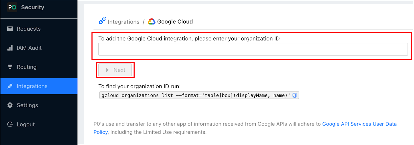Click the IAM Audit bar chart icon
Image resolution: width=414 pixels, height=145 pixels.
pyautogui.click(x=10, y=48)
